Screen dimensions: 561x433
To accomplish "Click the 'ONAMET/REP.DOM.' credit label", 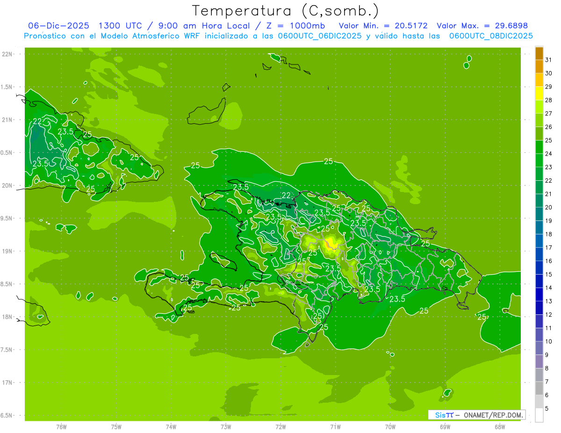I will coord(494,415).
